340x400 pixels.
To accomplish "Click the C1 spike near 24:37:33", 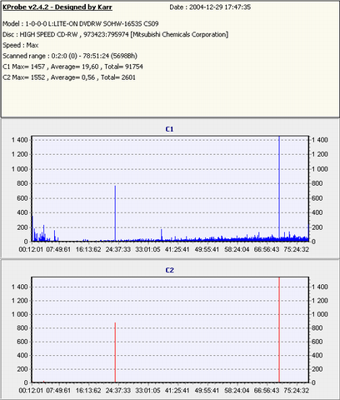I will tap(115, 213).
